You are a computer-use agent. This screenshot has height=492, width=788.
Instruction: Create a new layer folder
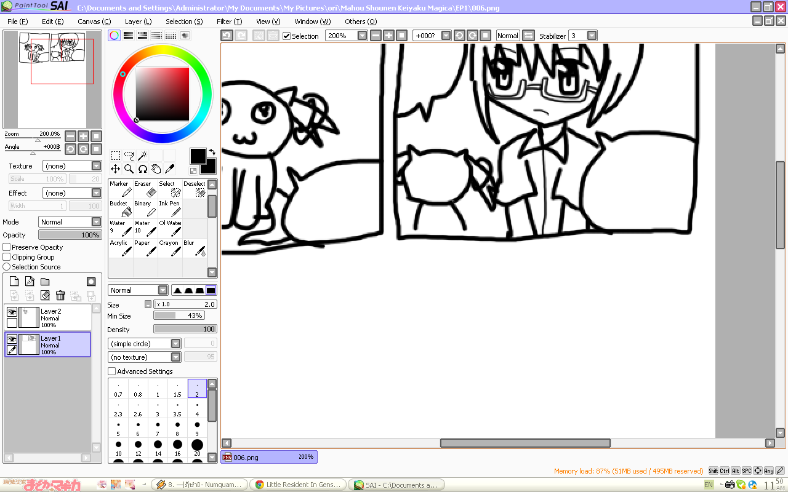tap(45, 282)
